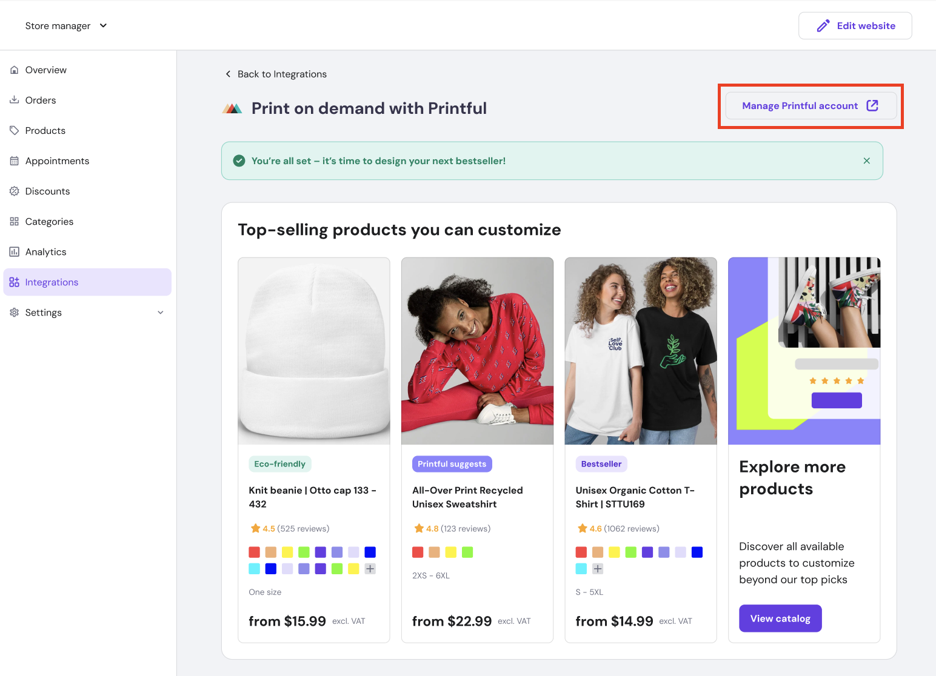Click the Discounts badge icon
Screen dimensions: 936x676
[x=15, y=191]
